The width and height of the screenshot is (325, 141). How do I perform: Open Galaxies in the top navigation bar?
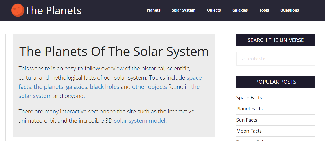pyautogui.click(x=240, y=10)
